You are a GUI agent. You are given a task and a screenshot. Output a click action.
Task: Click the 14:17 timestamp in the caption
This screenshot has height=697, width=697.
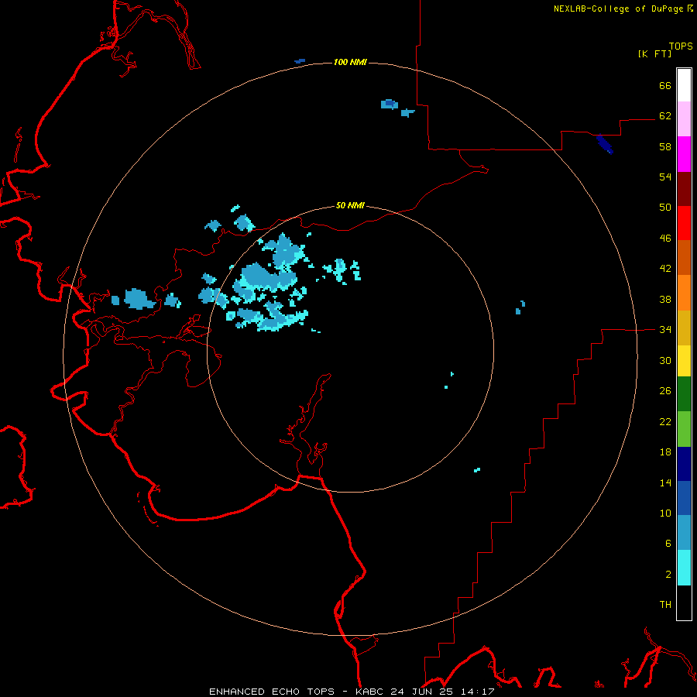click(477, 692)
